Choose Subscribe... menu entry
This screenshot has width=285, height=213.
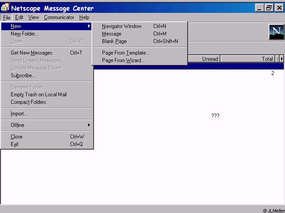coord(47,75)
